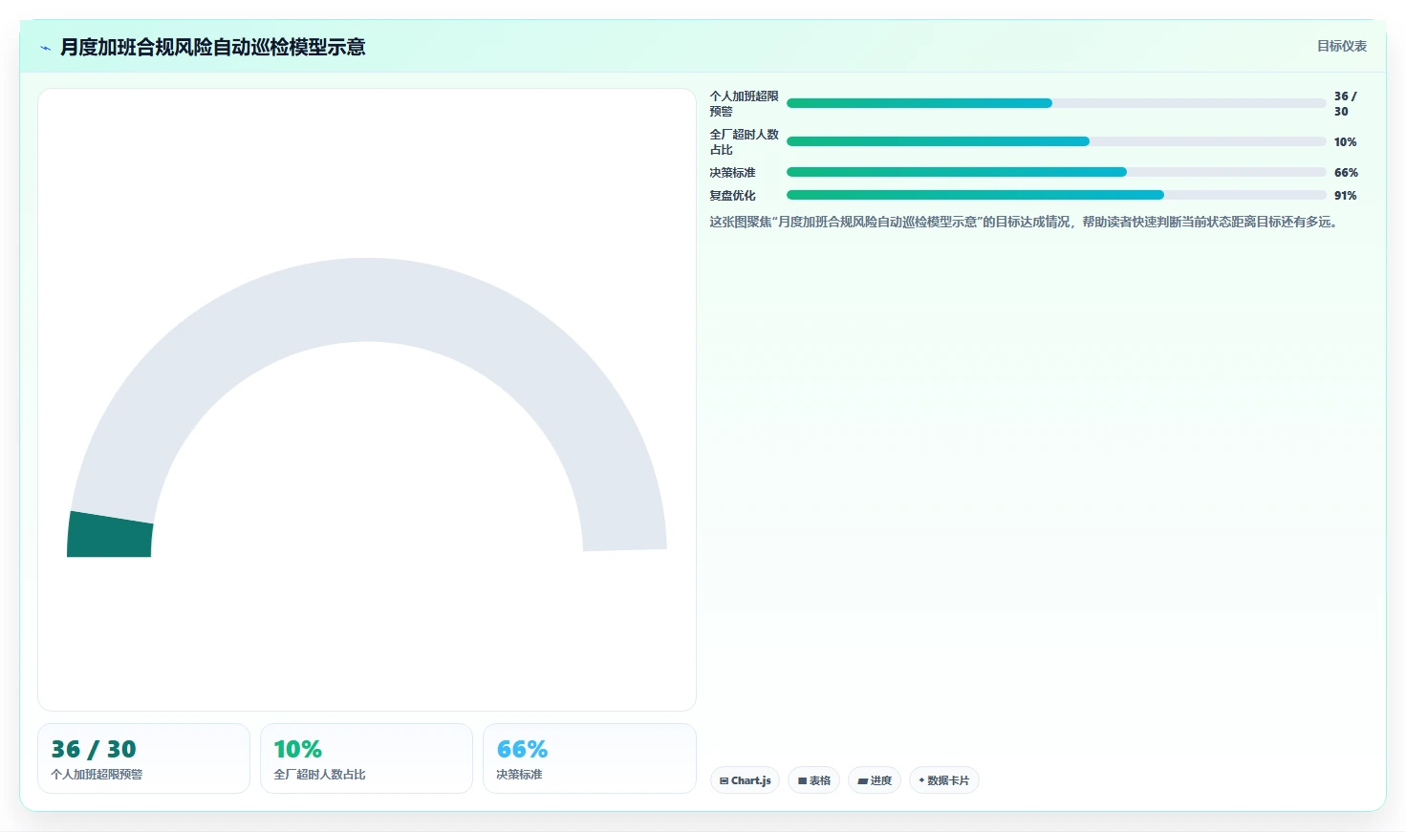Click the Chart.js tag chip
This screenshot has width=1406, height=832.
[745, 780]
